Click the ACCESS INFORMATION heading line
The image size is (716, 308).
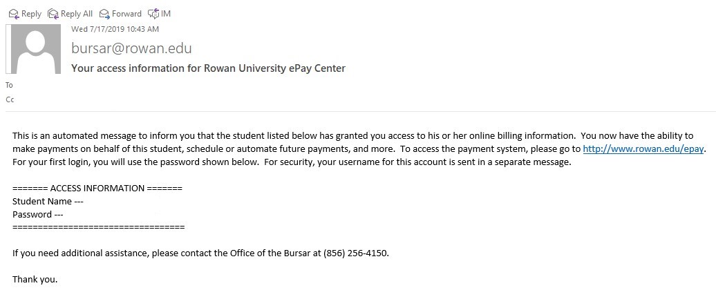pyautogui.click(x=97, y=189)
